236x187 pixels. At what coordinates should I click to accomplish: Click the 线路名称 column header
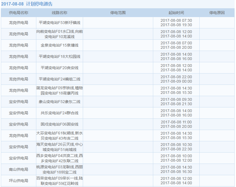pos(59,13)
